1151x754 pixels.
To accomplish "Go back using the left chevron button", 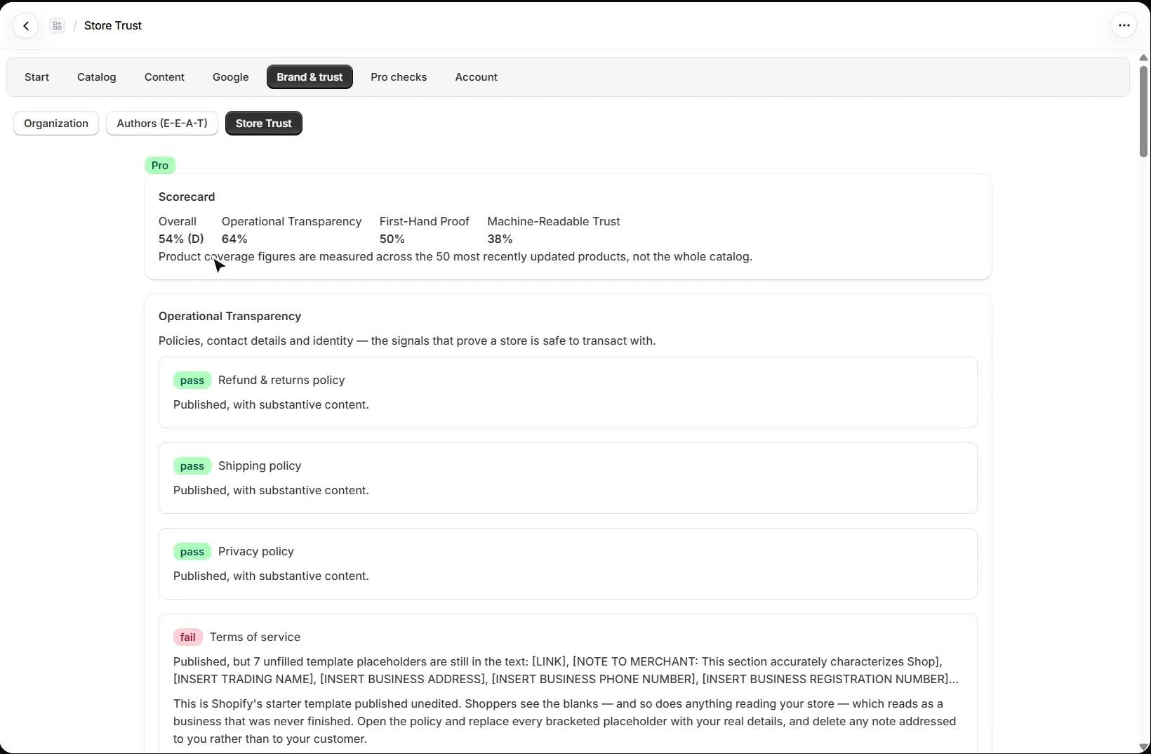I will tap(26, 26).
